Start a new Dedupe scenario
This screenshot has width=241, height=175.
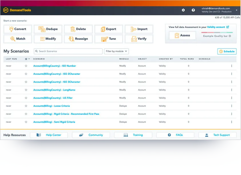[x=48, y=29]
